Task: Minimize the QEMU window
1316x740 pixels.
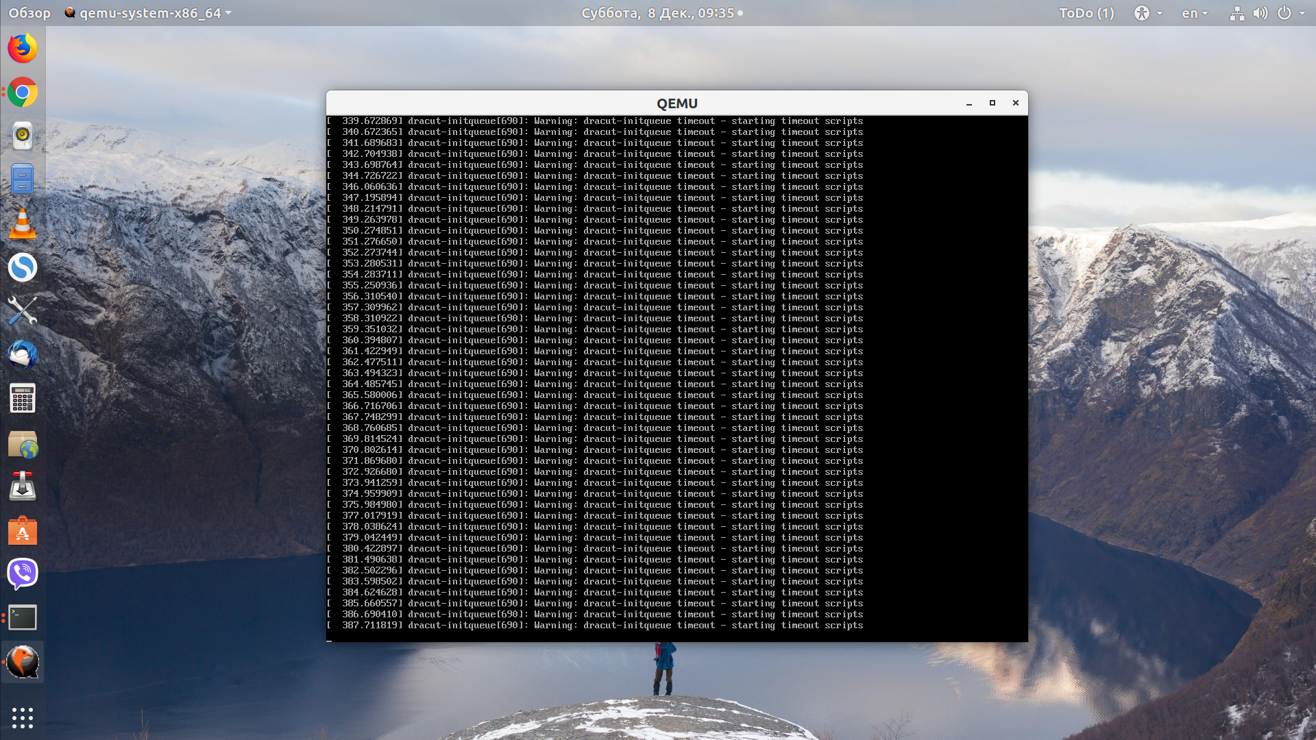Action: point(969,103)
